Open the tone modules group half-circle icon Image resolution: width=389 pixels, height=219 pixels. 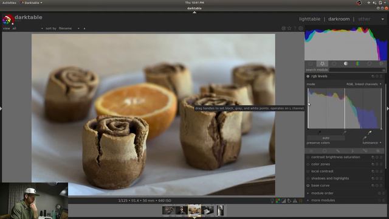(346, 64)
